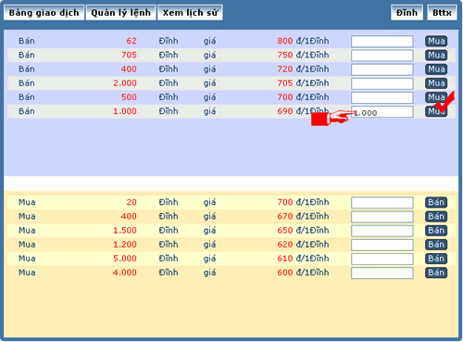This screenshot has height=342, width=463.
Task: Click Mua for the 690 đ/1Đĩnh offer
Action: click(436, 111)
